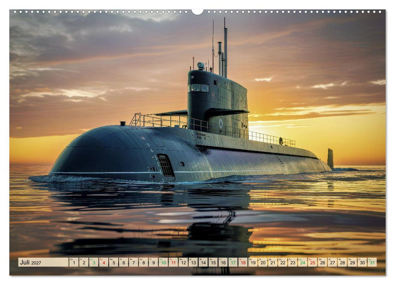Pick date cell 15
Image resolution: width=395 pixels, height=285 pixels.
(x=213, y=262)
